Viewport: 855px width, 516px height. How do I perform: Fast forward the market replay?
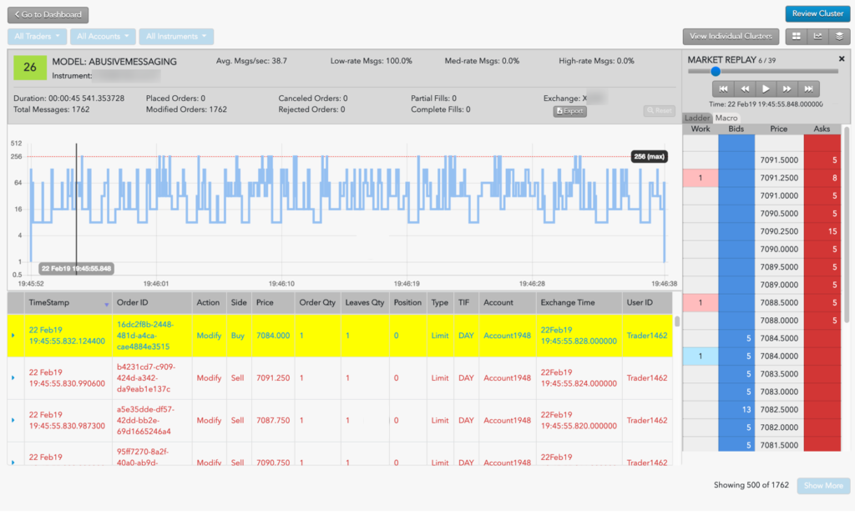(787, 89)
